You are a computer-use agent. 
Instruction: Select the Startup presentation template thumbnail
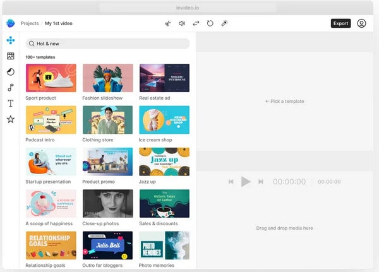click(51, 162)
